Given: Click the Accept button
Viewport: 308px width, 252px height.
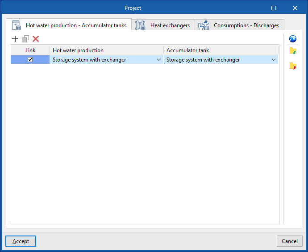Looking at the screenshot, I should tap(21, 241).
